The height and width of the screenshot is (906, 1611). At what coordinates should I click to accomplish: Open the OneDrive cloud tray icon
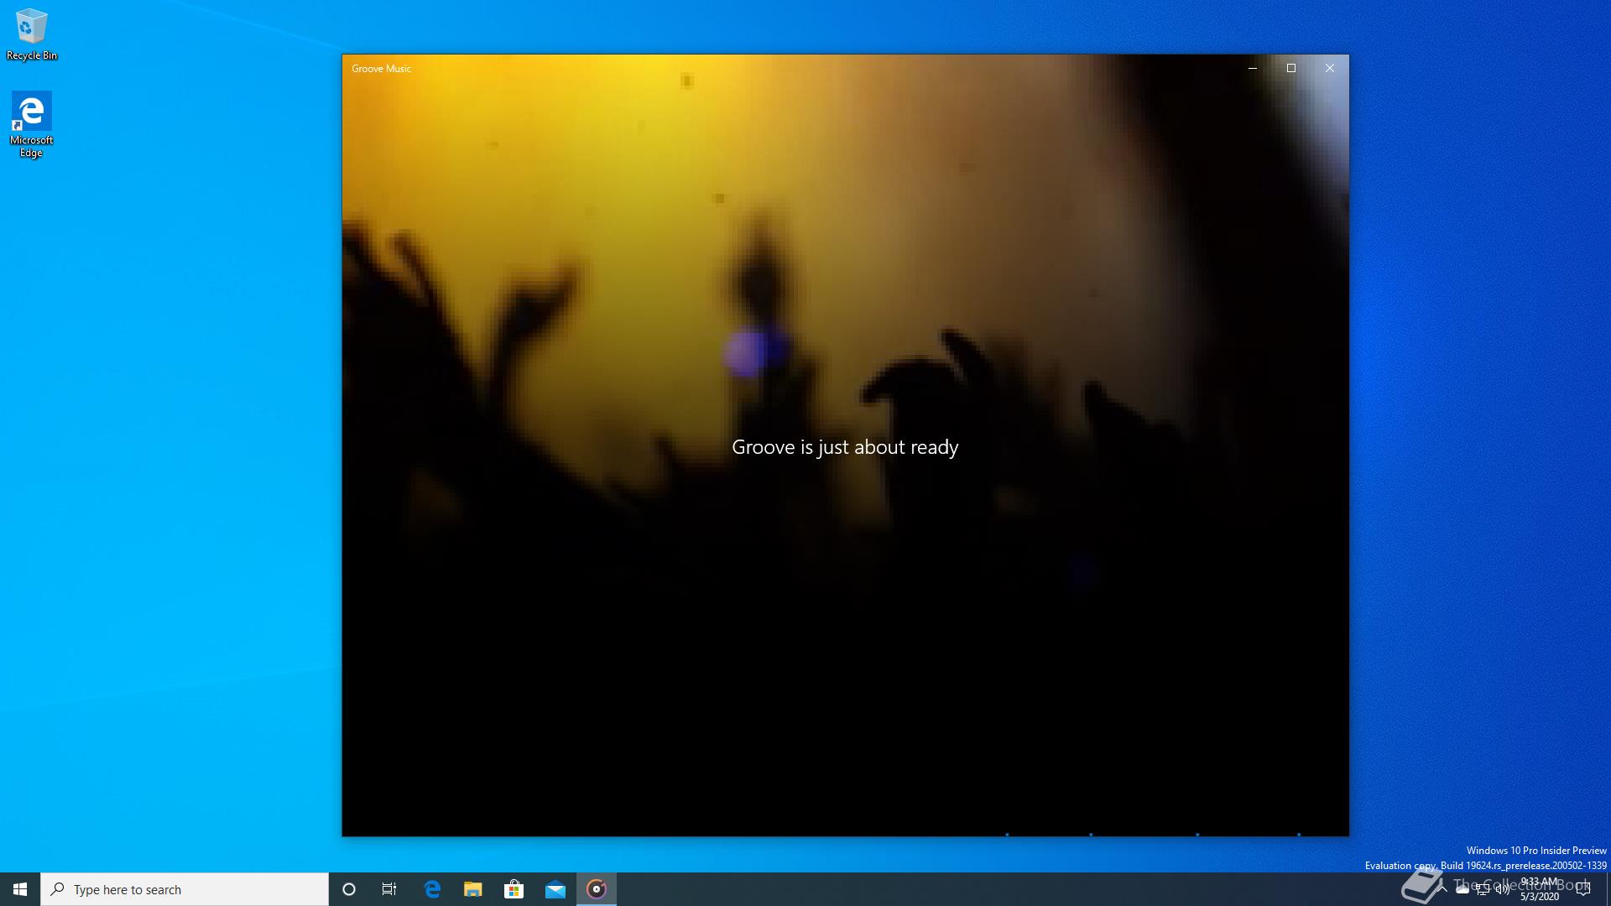pyautogui.click(x=1462, y=889)
